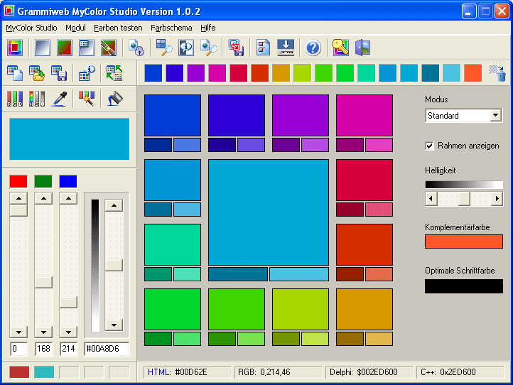Click the info speech bubble icon

(186, 48)
